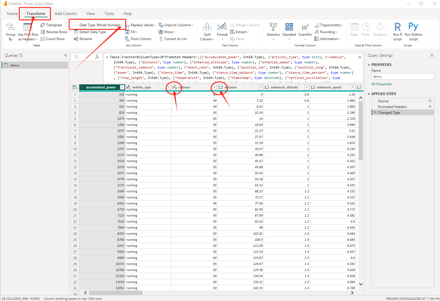440x301 pixels.
Task: Click Reverse Rows in the ribbon
Action: pos(54,32)
